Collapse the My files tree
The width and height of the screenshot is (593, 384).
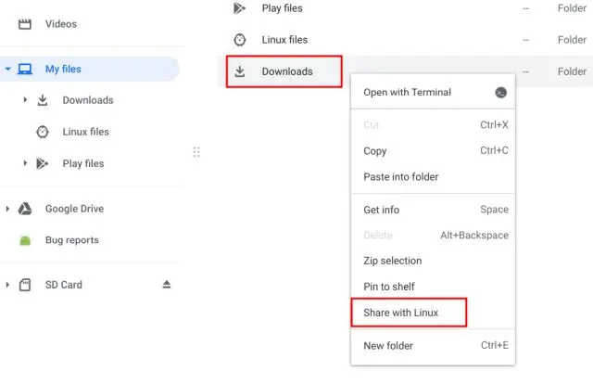[x=7, y=69]
